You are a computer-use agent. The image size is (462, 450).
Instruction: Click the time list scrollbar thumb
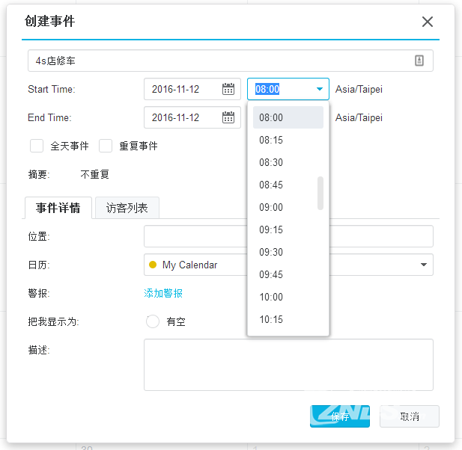coord(320,194)
